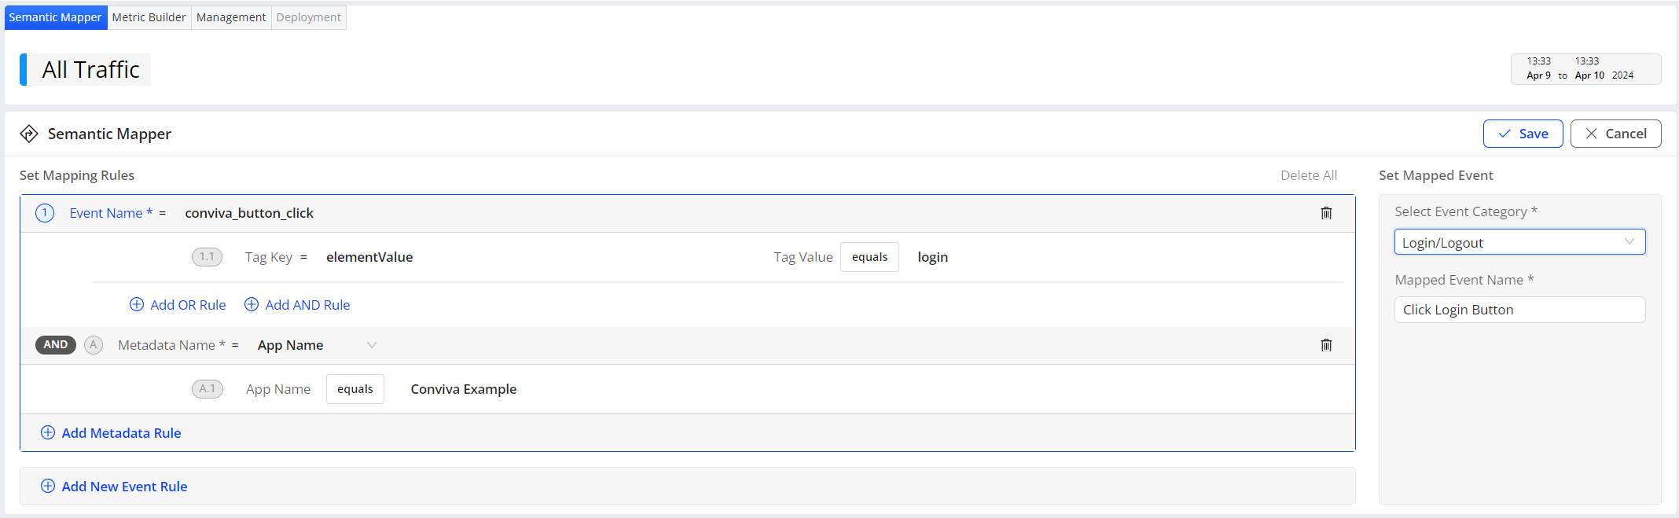Delete the App Name metadata rule trash icon
Viewport: 1679px width, 518px height.
[x=1326, y=345]
